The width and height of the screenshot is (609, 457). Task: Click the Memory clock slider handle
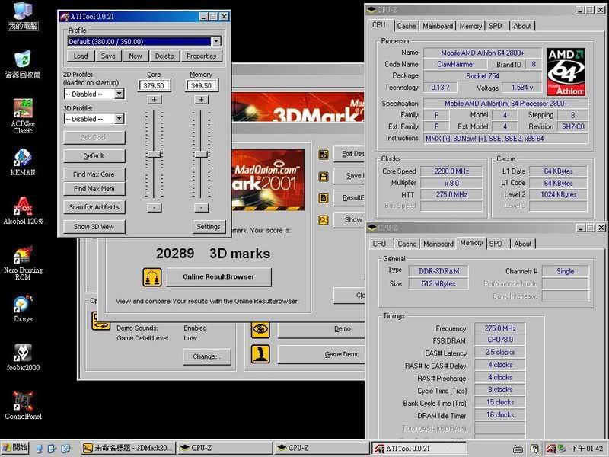coord(201,155)
